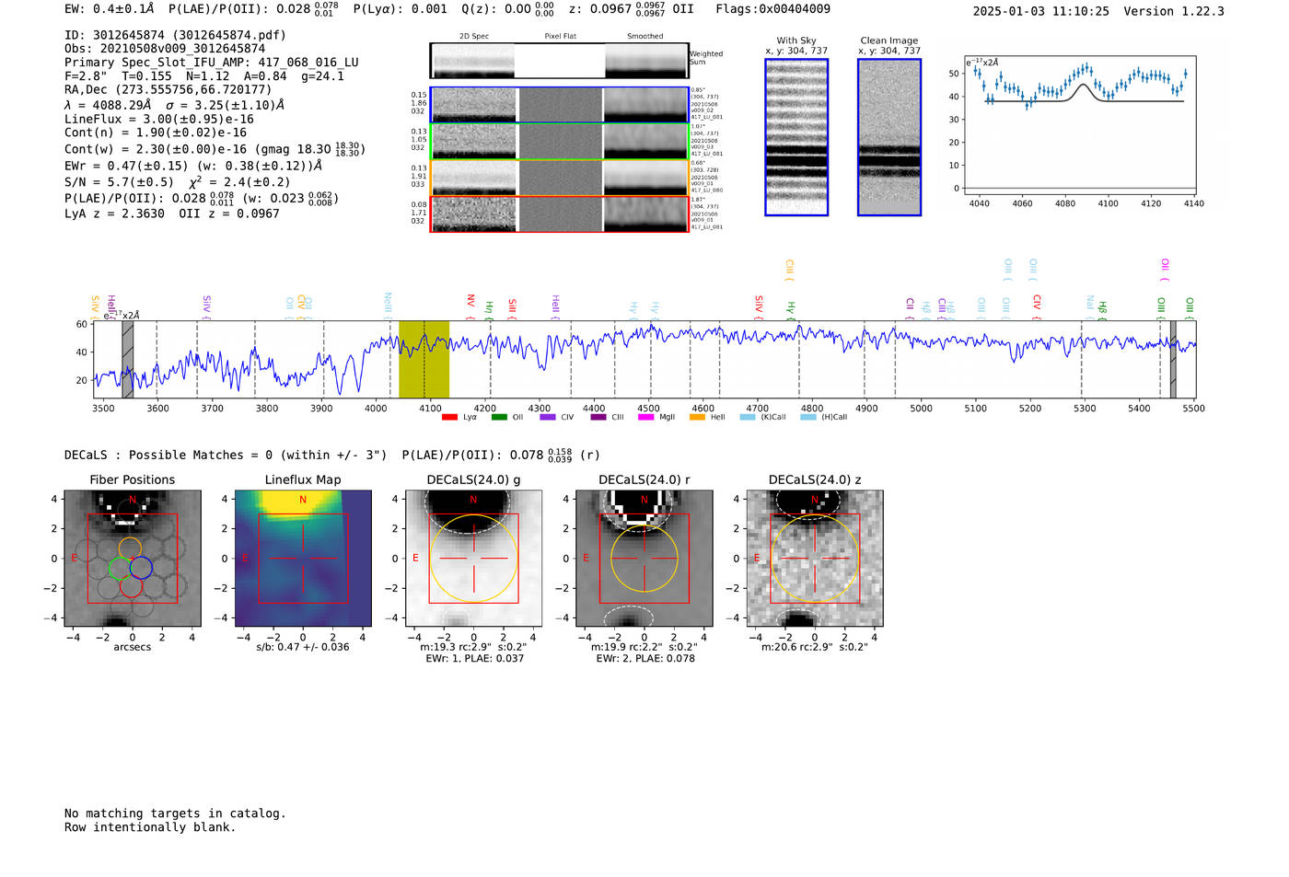Click the gray hatched band near 3550
The width and height of the screenshot is (1289, 877).
[x=128, y=359]
